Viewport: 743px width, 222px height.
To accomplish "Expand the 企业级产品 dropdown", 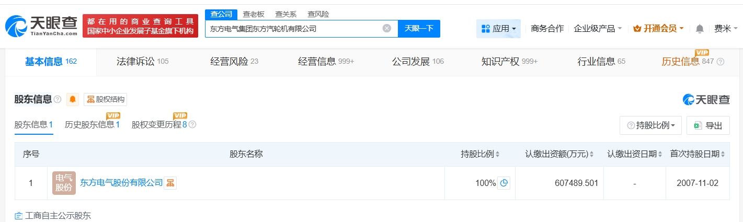I will (x=598, y=29).
